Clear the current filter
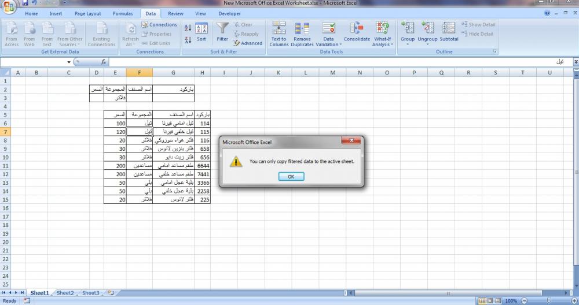Screen dimensions: 579x305 click(243, 25)
